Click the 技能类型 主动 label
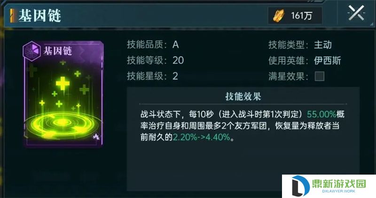This screenshot has height=198, width=376. (x=323, y=45)
